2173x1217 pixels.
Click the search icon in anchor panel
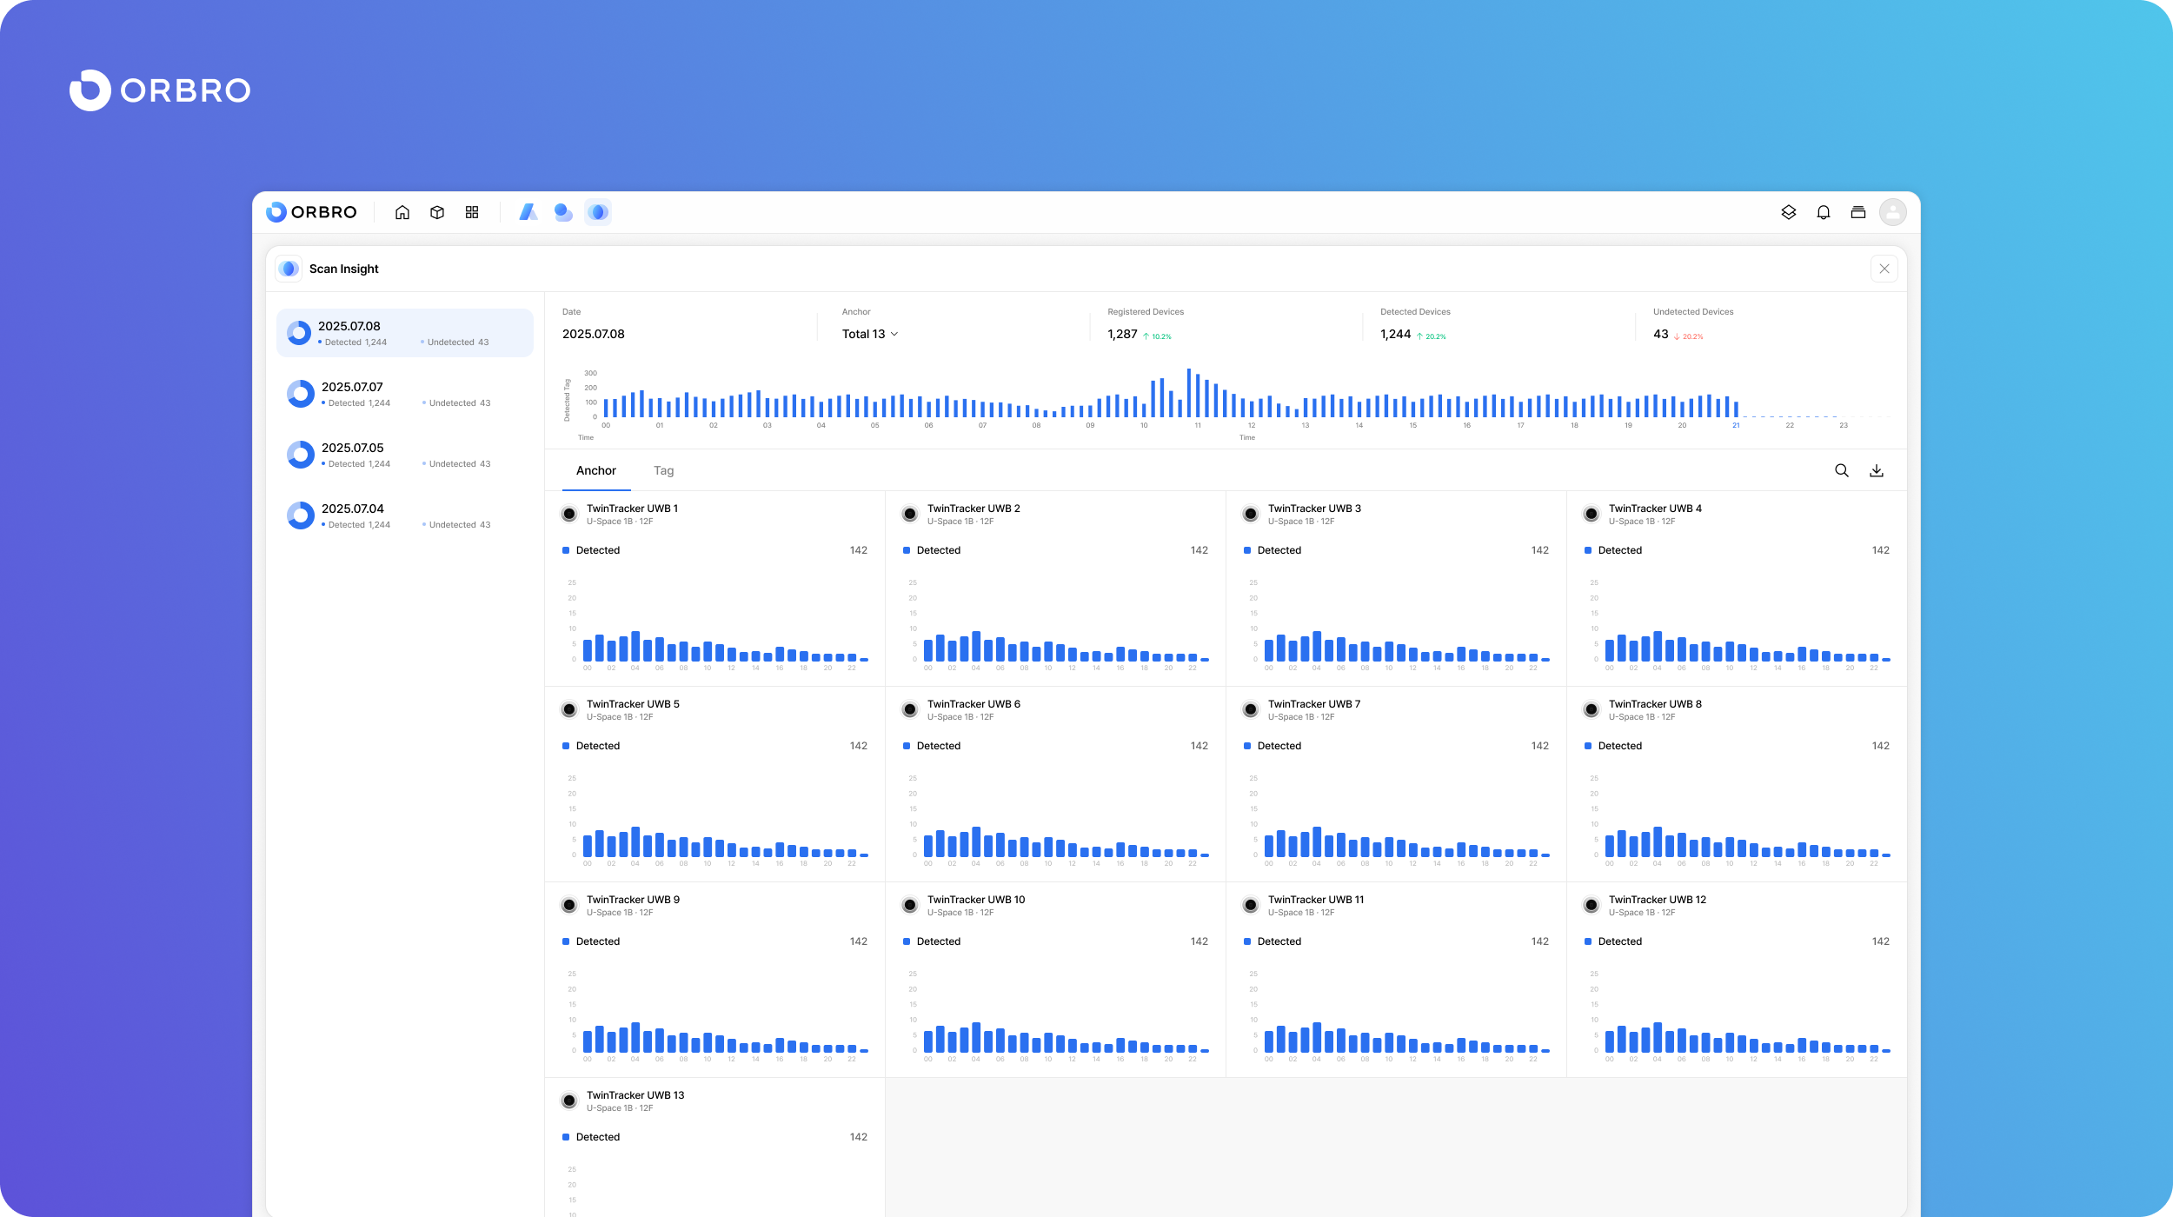(x=1841, y=470)
